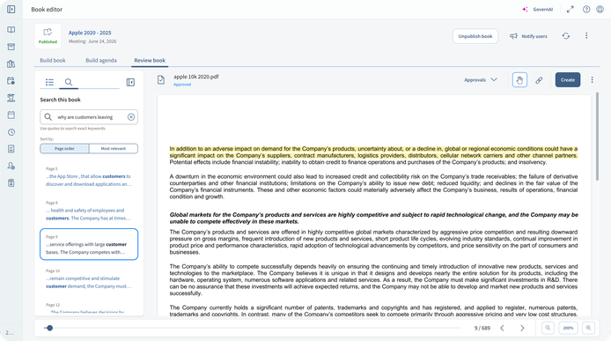
Task: Click the document icon beside apple 10k 2020.pdf
Action: pos(161,80)
